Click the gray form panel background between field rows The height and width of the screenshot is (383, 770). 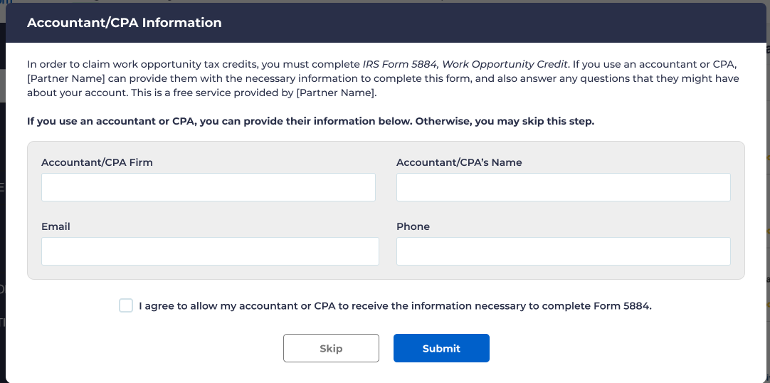385,215
